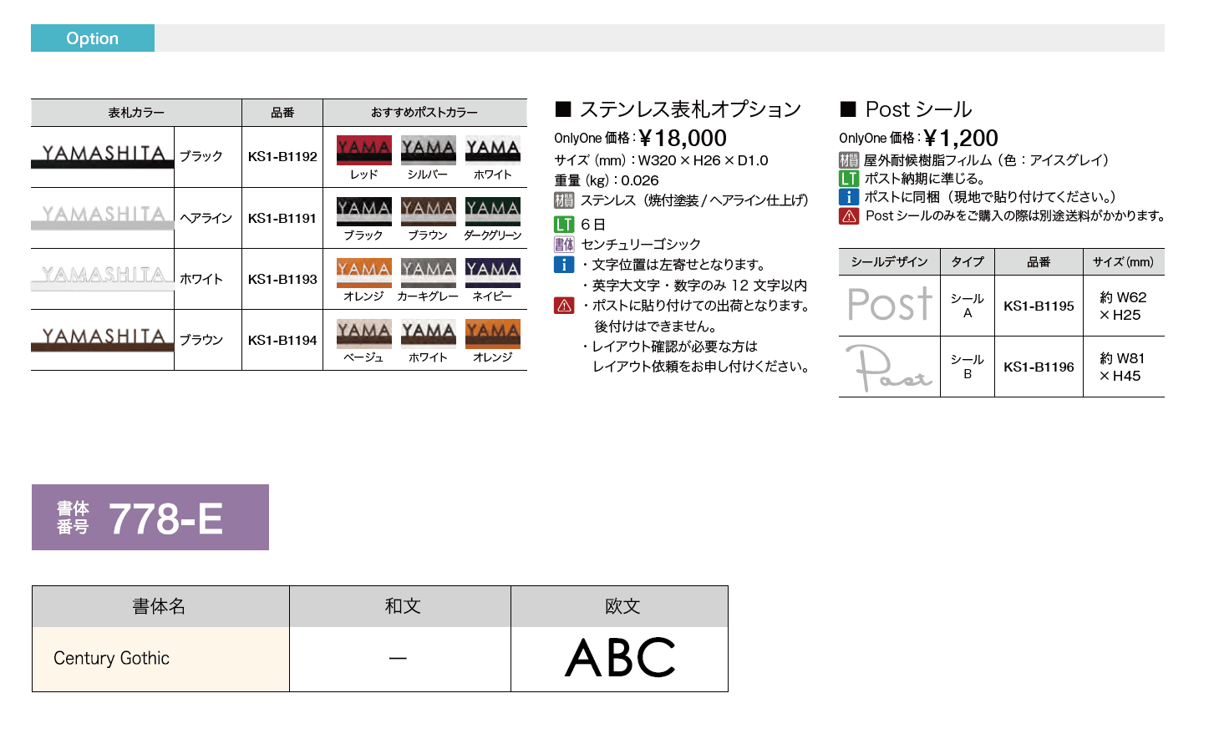This screenshot has height=754, width=1214.
Task: Click the 778-E font number banner
Action: (x=150, y=516)
